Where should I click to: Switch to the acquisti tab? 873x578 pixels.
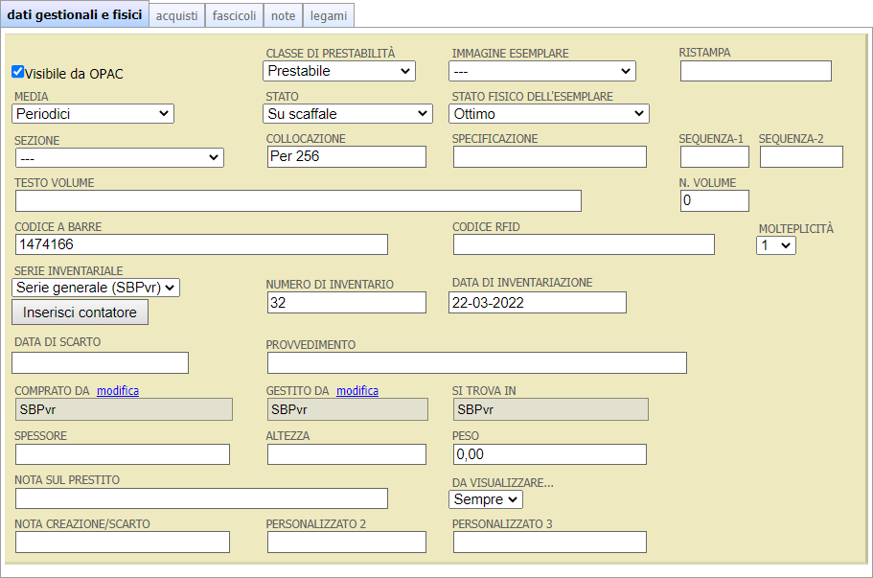coord(176,15)
